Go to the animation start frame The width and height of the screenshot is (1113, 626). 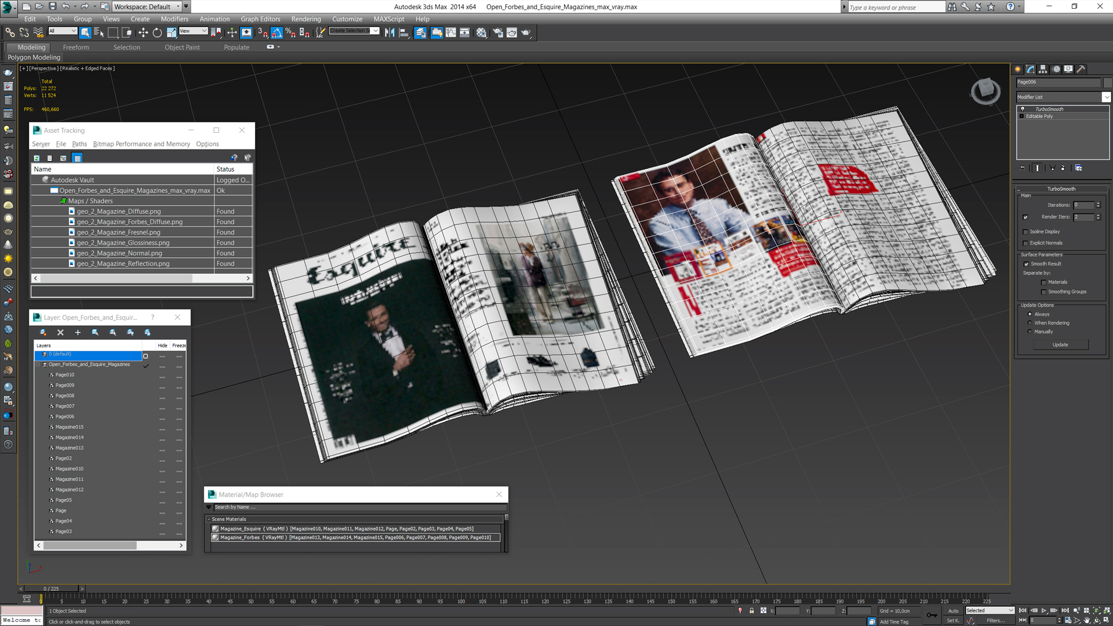1023,610
